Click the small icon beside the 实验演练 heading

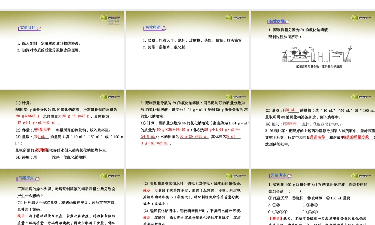[x=289, y=176]
